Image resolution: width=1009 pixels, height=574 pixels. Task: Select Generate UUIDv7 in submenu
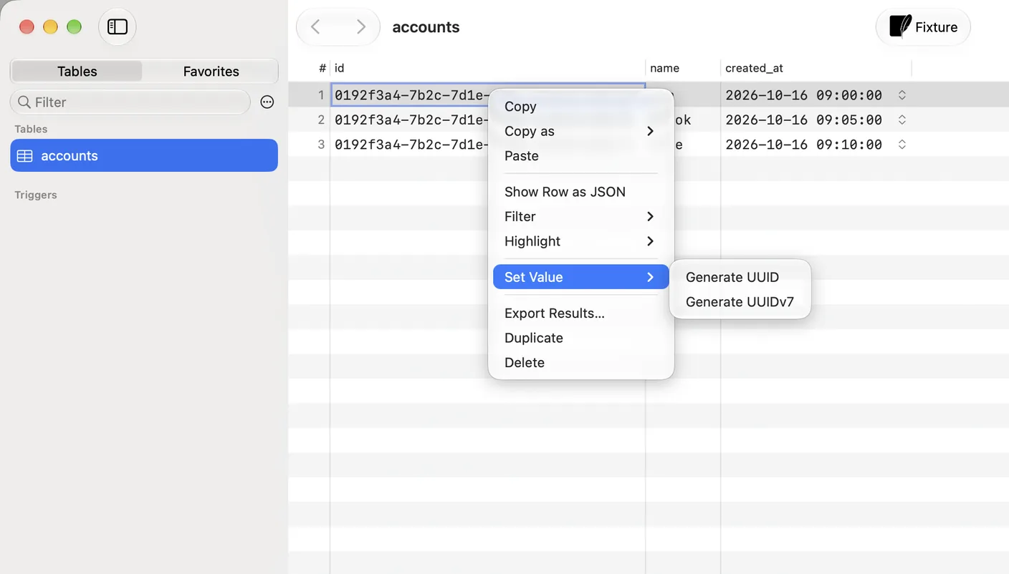point(740,302)
